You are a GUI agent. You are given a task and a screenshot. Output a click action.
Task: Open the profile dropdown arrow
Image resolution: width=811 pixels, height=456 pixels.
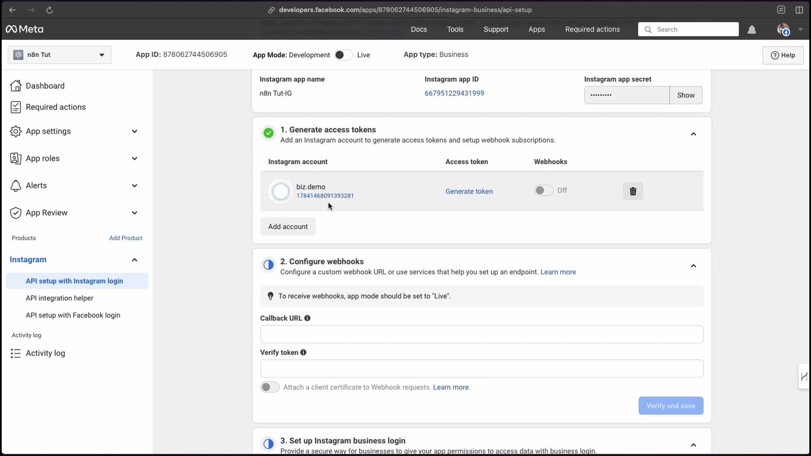(800, 30)
